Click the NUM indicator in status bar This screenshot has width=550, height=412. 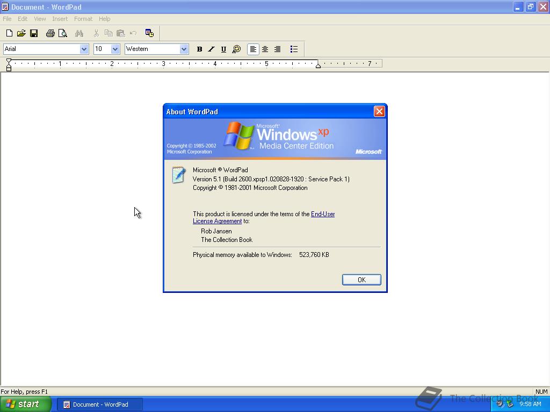pyautogui.click(x=541, y=392)
